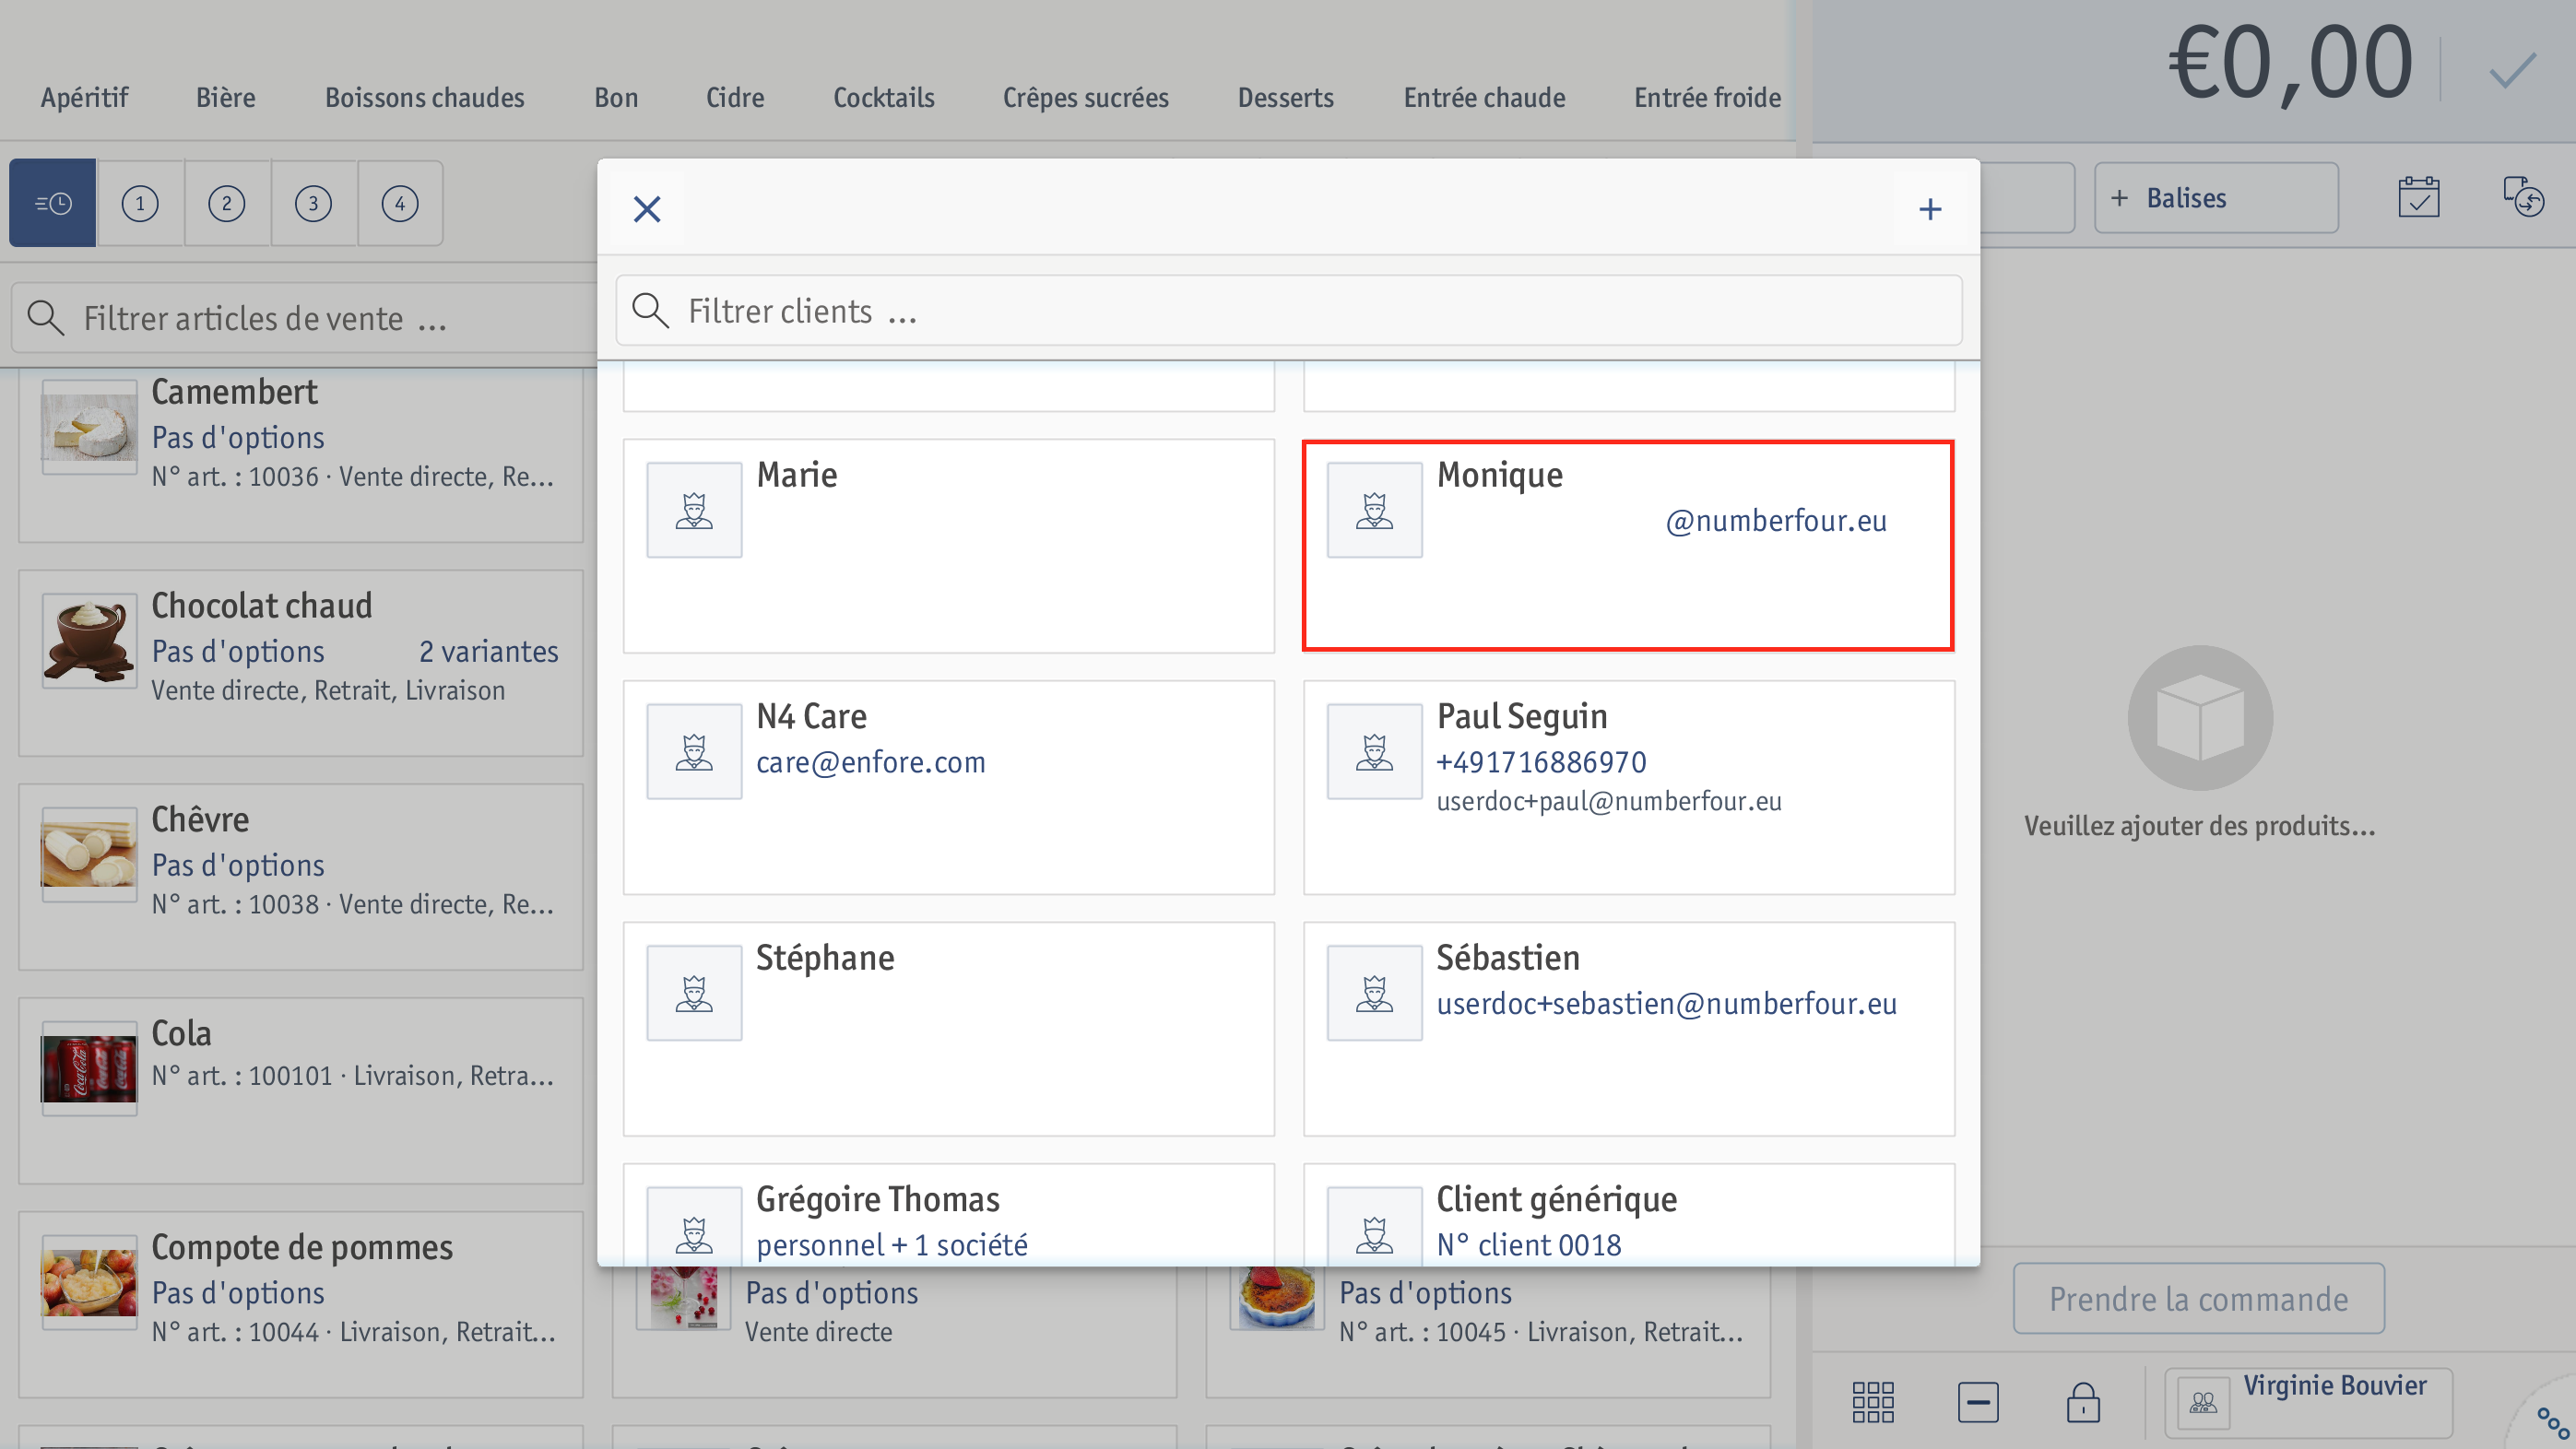2576x1449 pixels.
Task: Click Stéphane's avatar icon
Action: point(694,993)
